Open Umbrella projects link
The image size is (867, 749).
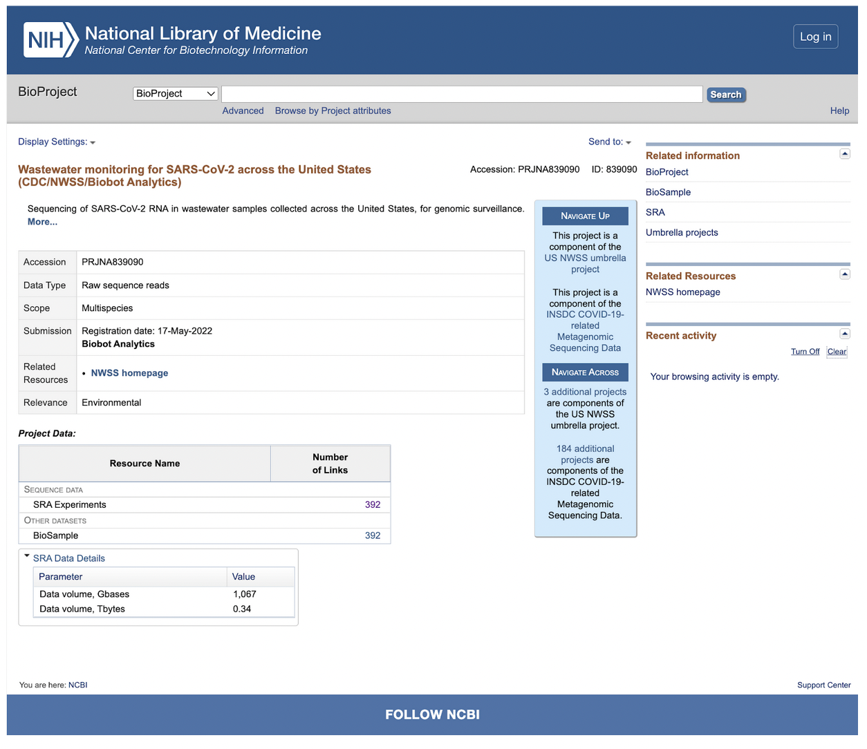pyautogui.click(x=682, y=232)
